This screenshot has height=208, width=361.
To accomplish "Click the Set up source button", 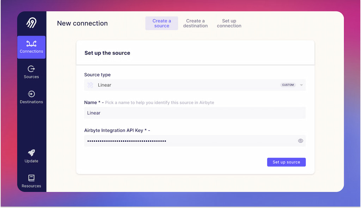I will (x=286, y=162).
